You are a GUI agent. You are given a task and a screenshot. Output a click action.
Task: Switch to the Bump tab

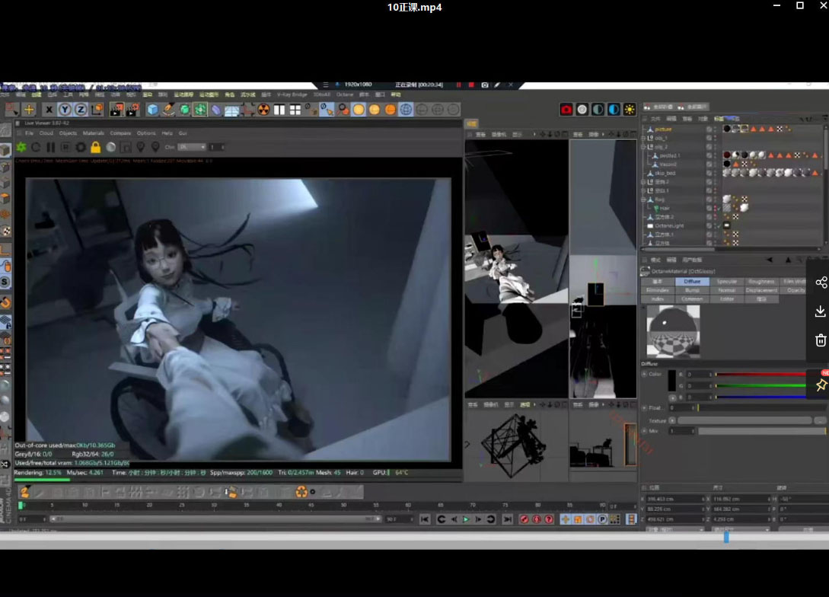tap(692, 290)
